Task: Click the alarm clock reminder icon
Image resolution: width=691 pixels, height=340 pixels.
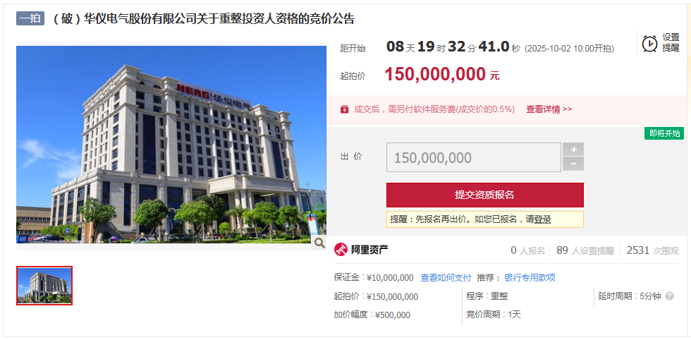Action: pyautogui.click(x=649, y=43)
